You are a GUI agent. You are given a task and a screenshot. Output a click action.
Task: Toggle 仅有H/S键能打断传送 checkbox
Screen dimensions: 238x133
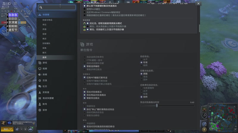[84, 77]
